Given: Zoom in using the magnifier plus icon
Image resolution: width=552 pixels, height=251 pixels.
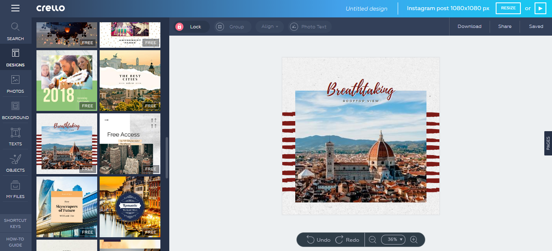Looking at the screenshot, I should tap(414, 240).
